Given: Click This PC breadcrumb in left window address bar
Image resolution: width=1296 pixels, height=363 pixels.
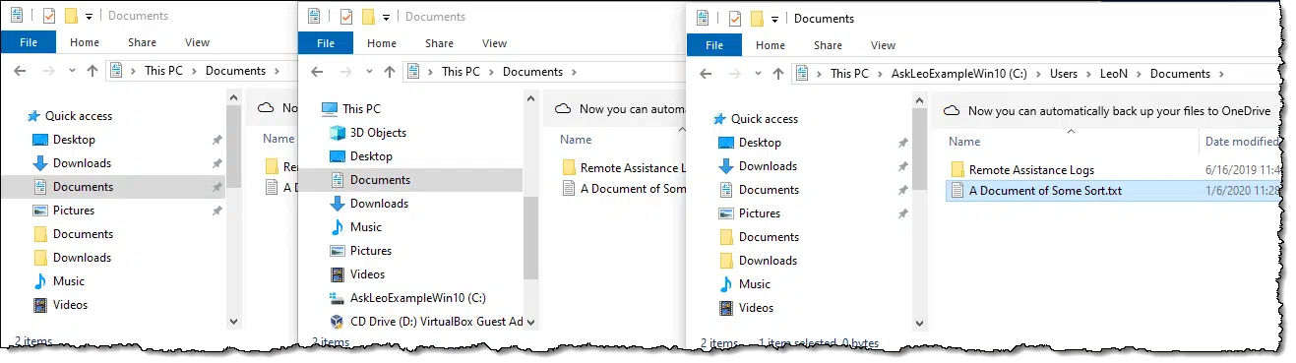Looking at the screenshot, I should pos(165,71).
